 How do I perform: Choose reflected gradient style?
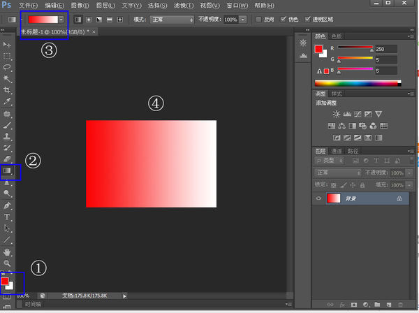point(110,20)
